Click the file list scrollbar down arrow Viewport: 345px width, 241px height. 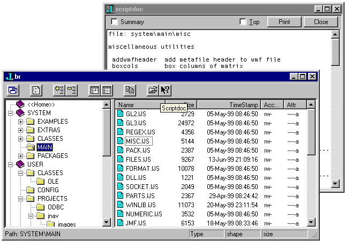311,222
